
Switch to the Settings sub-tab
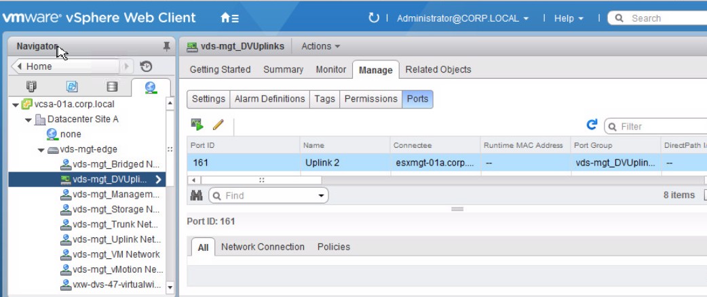click(208, 99)
